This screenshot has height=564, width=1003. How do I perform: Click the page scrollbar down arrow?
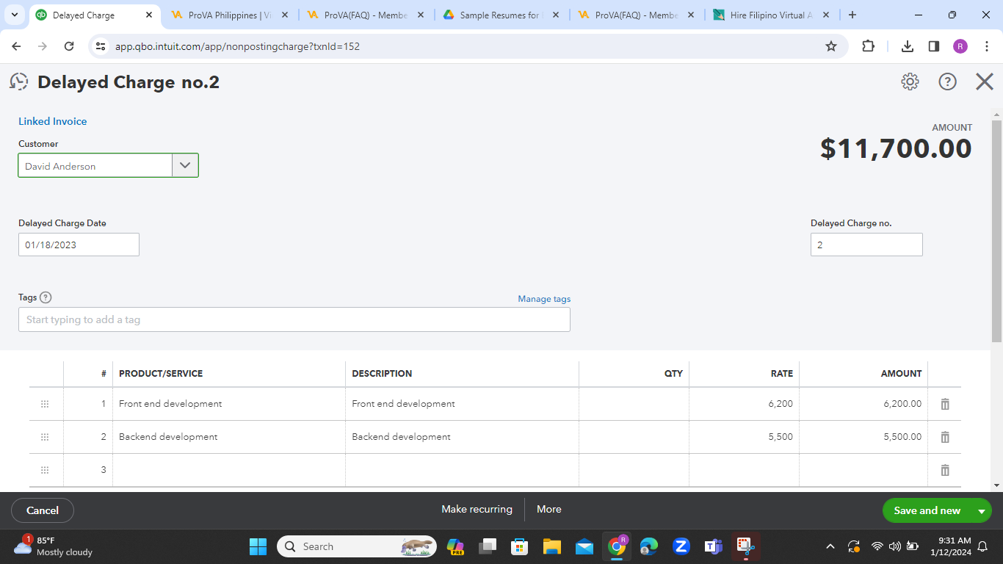[996, 485]
